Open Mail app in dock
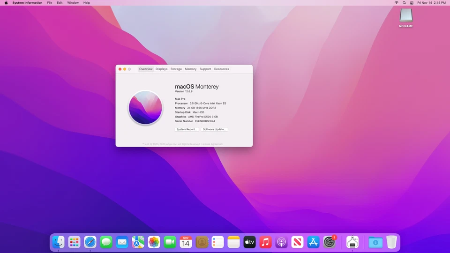This screenshot has width=450, height=253. tap(122, 242)
